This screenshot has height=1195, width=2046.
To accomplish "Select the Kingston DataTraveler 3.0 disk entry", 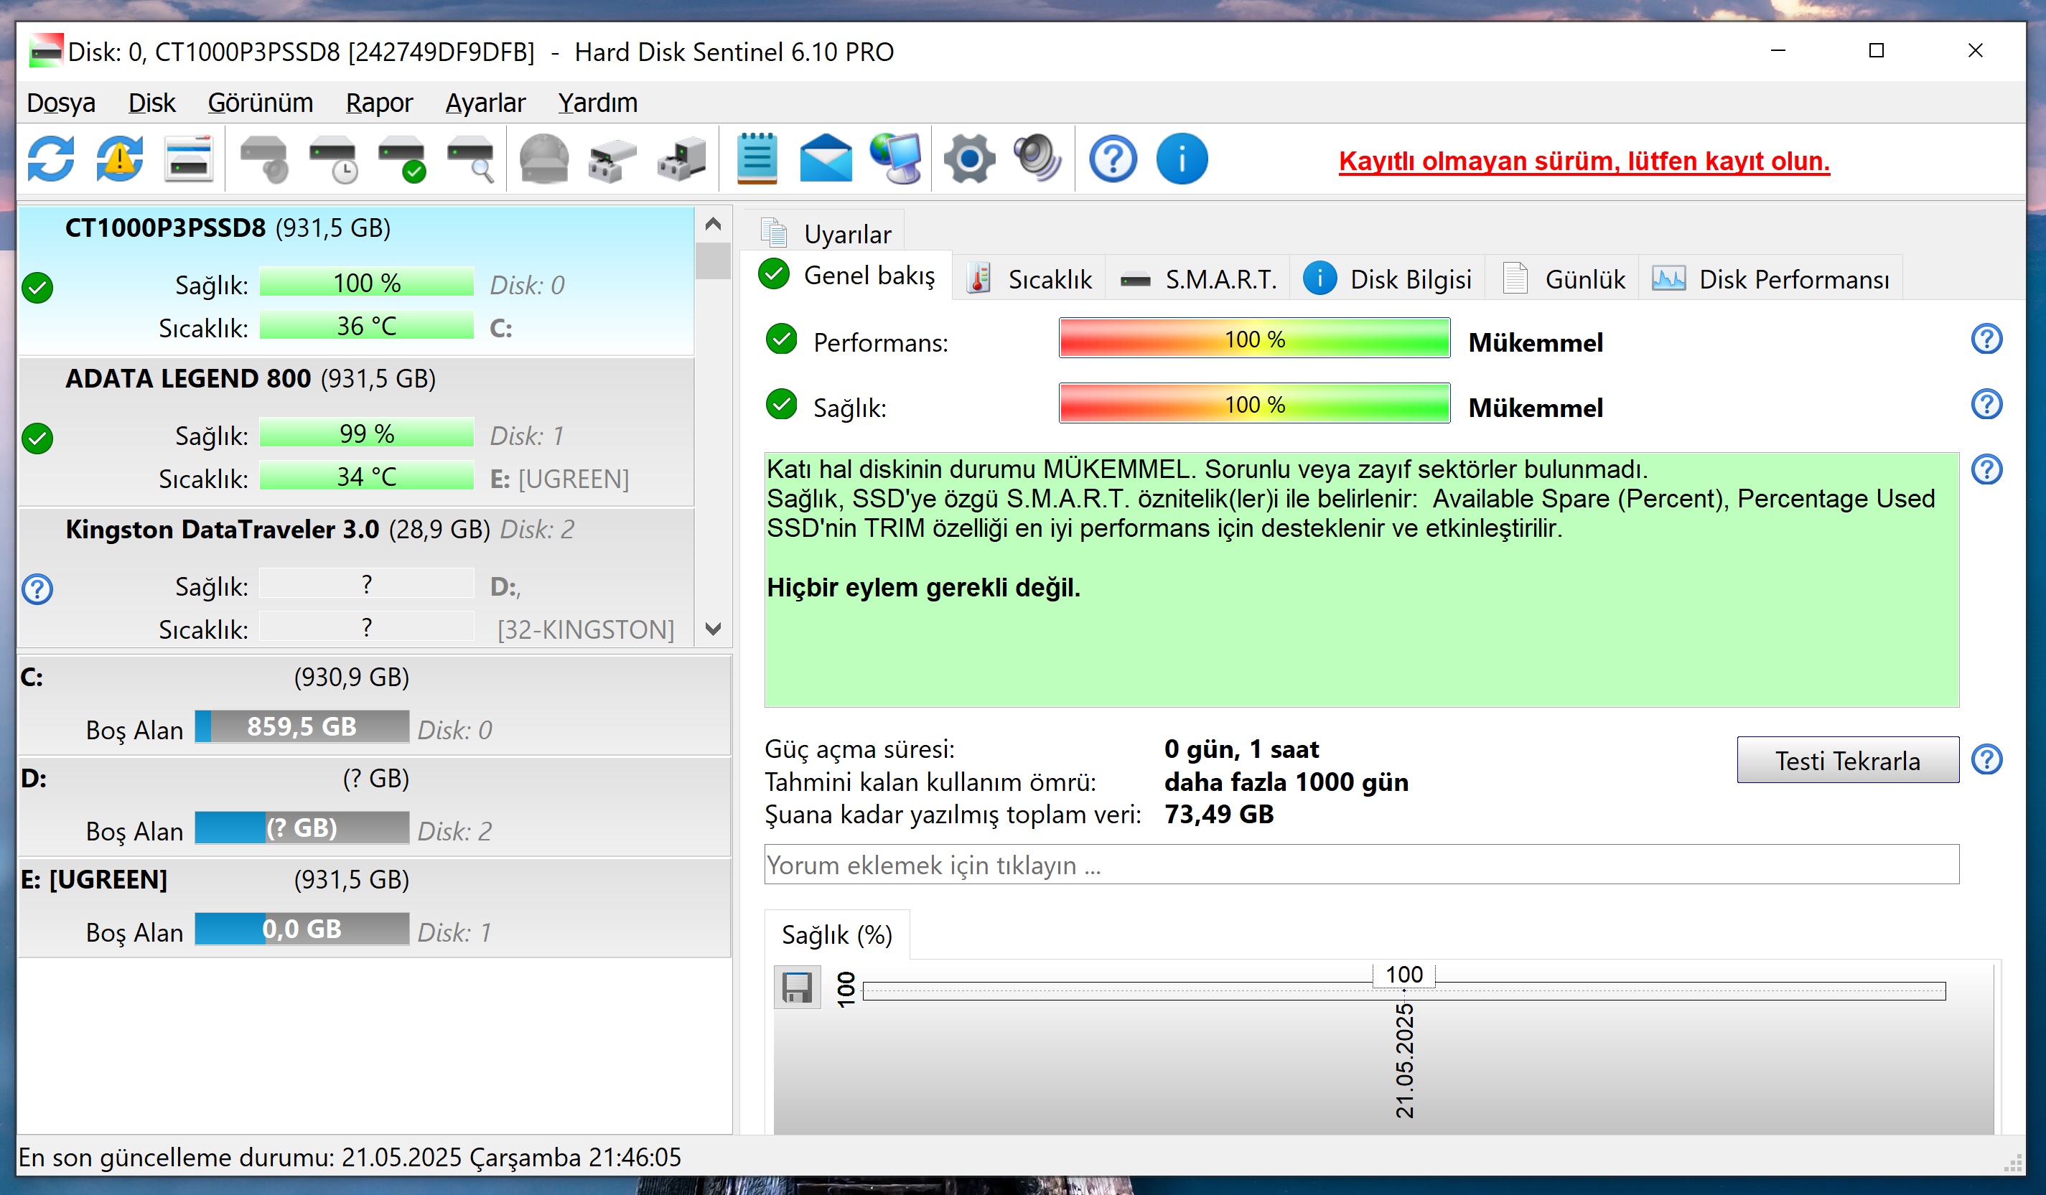I will [356, 578].
